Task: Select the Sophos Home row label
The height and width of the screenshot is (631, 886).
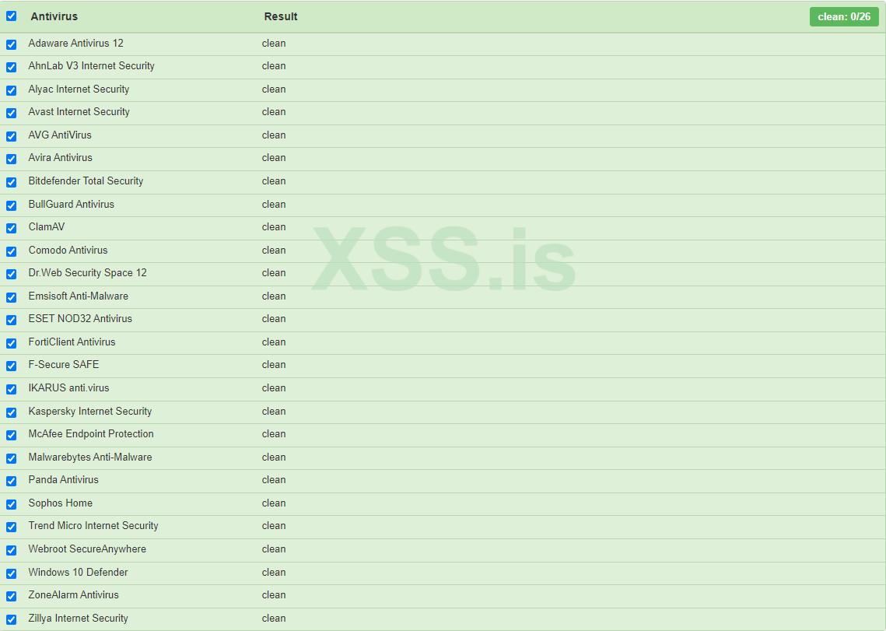Action: tap(61, 503)
